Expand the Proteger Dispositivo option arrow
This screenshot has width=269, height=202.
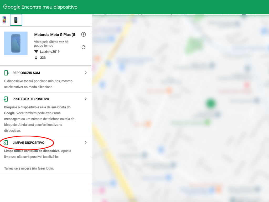click(86, 99)
